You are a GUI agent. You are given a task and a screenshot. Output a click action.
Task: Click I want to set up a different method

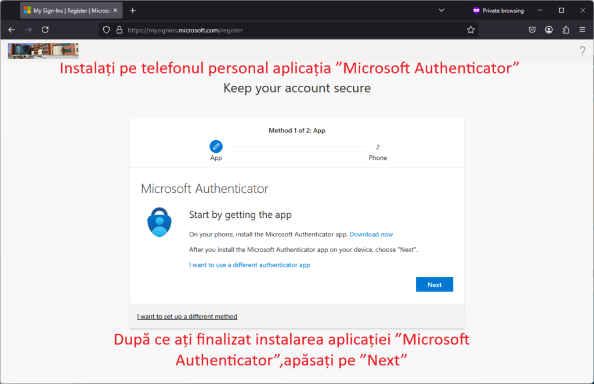coord(187,316)
